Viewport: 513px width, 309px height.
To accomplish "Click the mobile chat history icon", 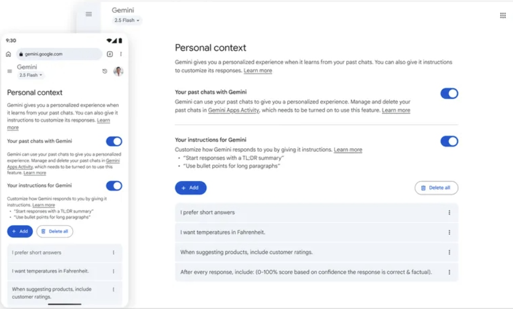I will coord(105,71).
